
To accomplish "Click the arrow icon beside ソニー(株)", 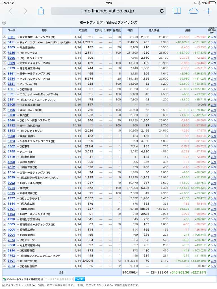I will (18, 152).
